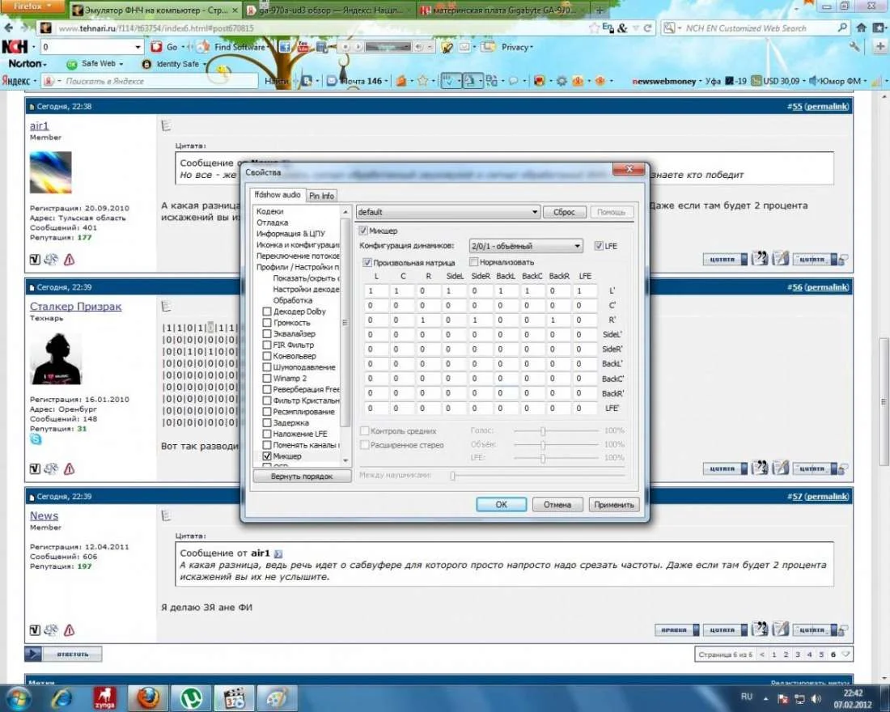Click the Skype icon under Сталкер Призрак
This screenshot has height=712, width=890.
coord(36,439)
